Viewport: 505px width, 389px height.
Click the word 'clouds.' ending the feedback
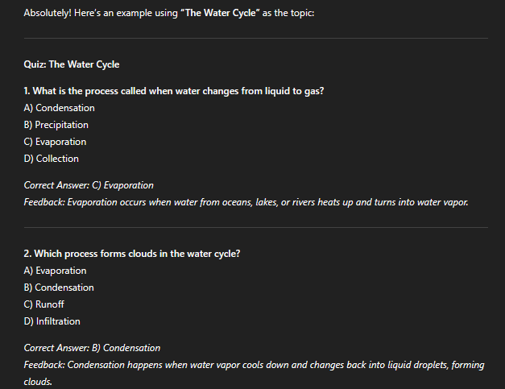tap(38, 382)
